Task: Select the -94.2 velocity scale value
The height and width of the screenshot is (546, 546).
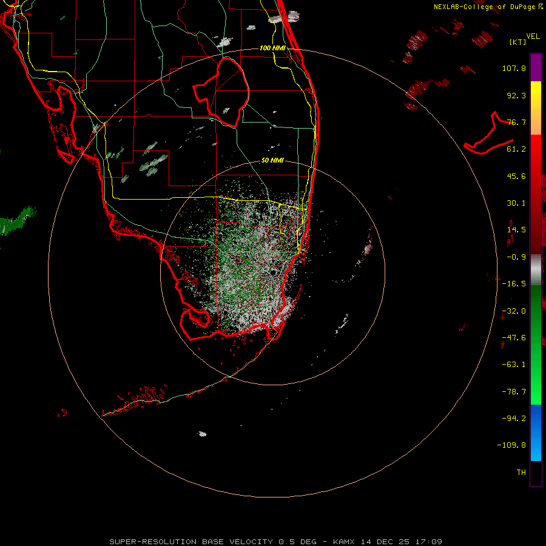Action: pyautogui.click(x=514, y=419)
